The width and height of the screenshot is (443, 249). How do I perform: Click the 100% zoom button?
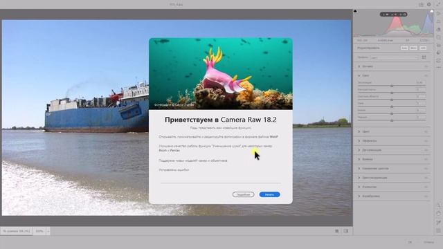point(39,231)
